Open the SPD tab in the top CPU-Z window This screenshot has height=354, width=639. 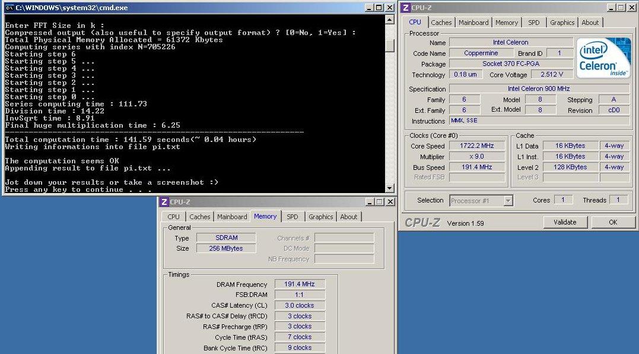pos(534,23)
